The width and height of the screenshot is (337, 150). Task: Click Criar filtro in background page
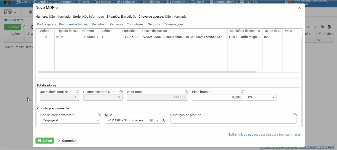tap(14, 20)
